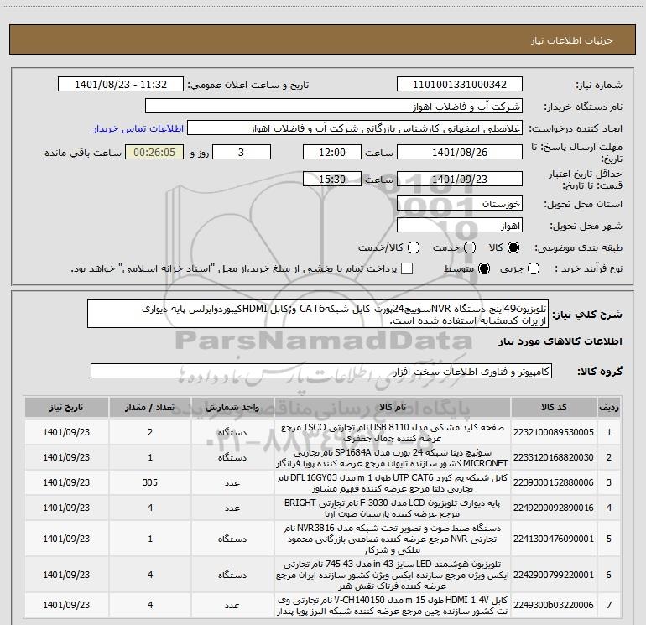Click the TSCO keyboard item name in row 1
The image size is (646, 625).
[393, 433]
